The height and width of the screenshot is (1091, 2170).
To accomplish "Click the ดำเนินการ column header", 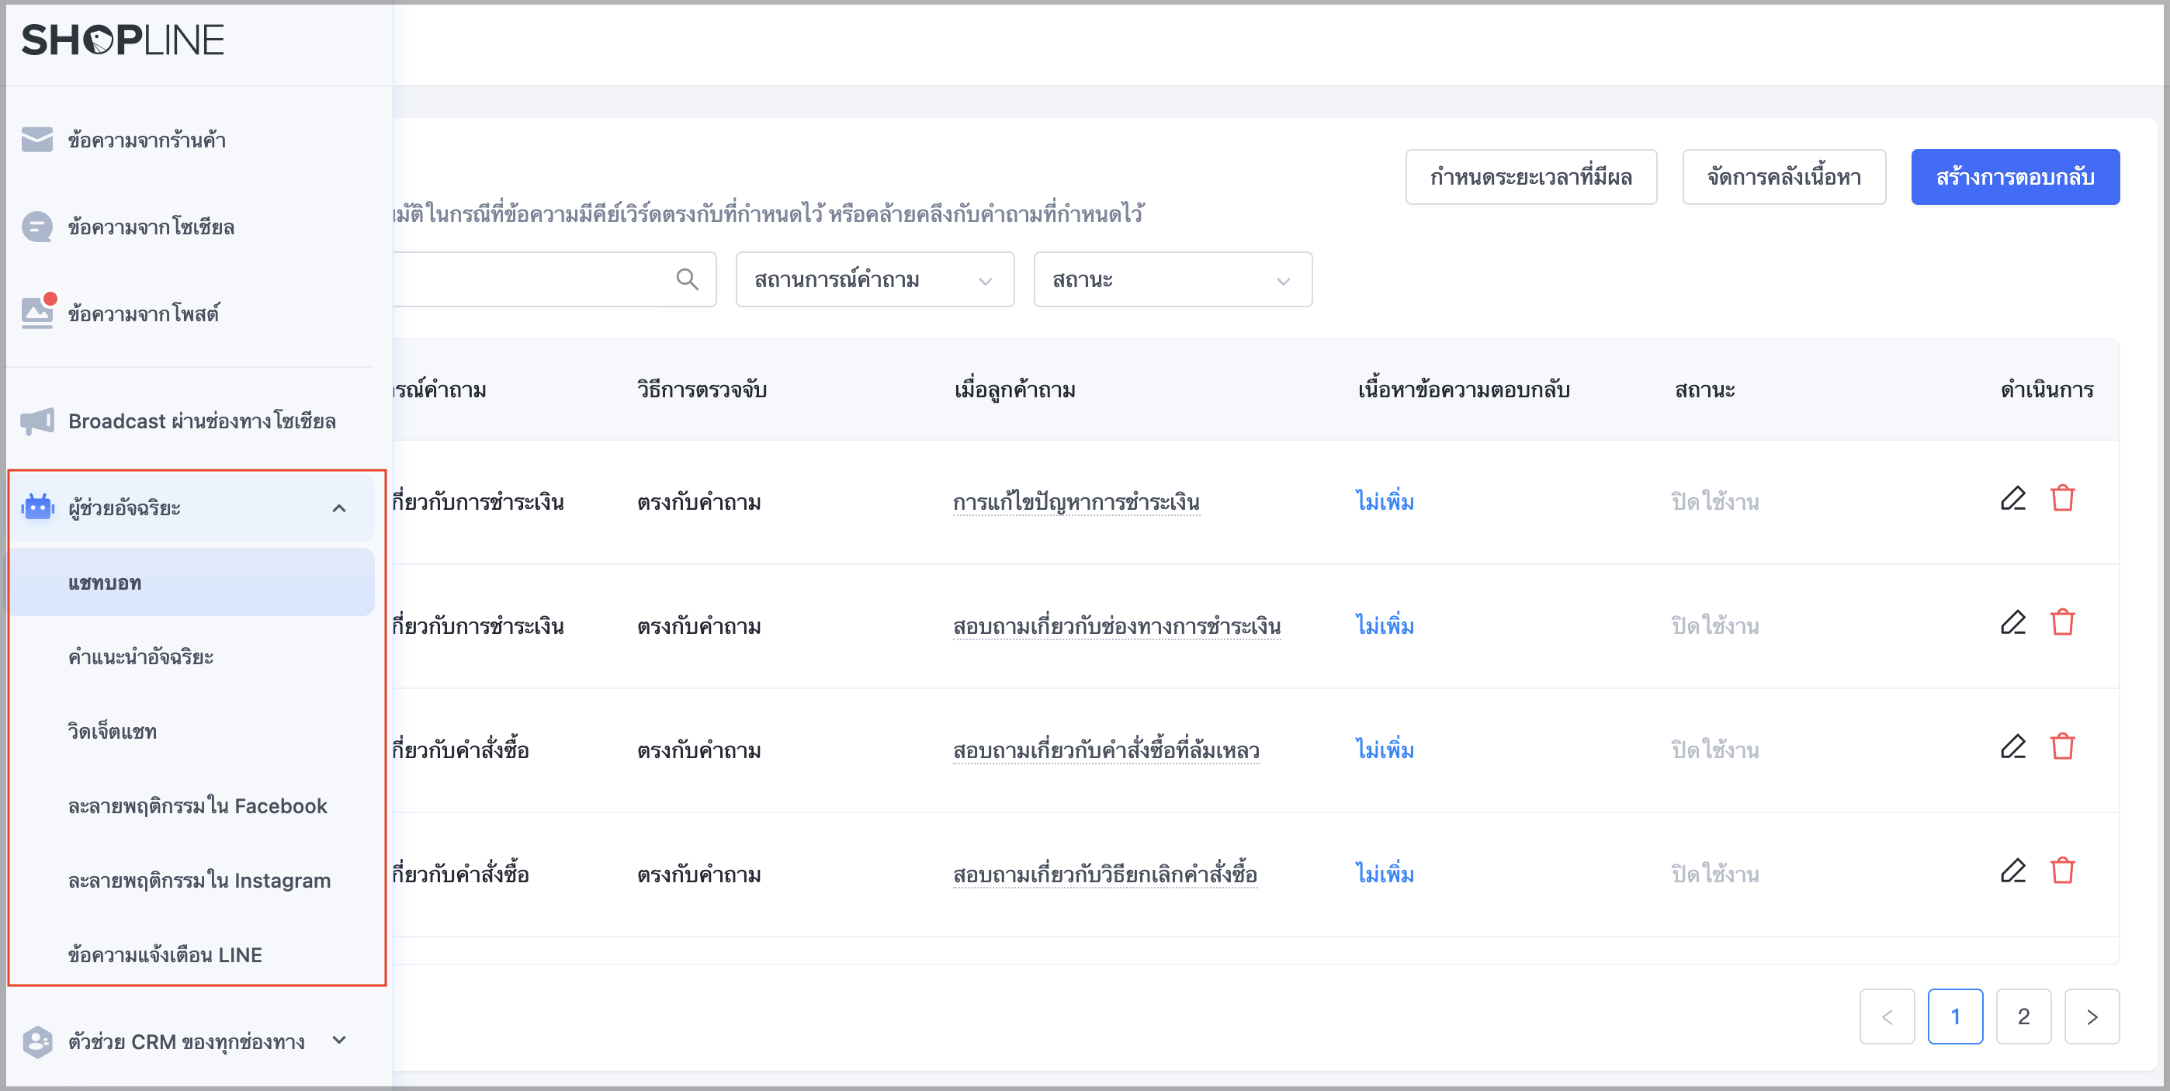I will point(2047,390).
